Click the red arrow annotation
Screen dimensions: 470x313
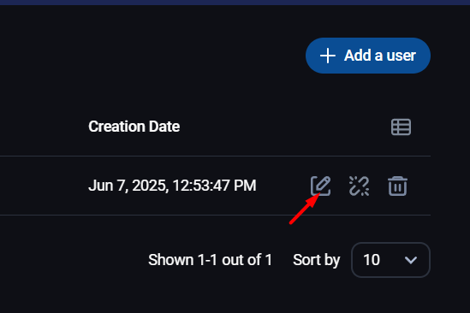[304, 210]
